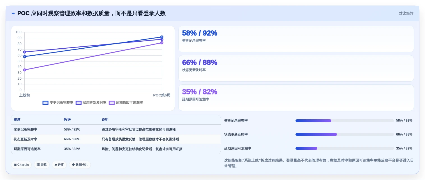Click the description starting 风险、问题和变更
The width and height of the screenshot is (425, 180).
tap(142, 149)
